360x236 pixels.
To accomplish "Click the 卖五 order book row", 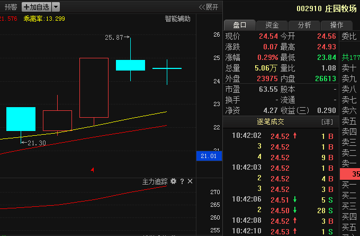I will [x=349, y=121].
